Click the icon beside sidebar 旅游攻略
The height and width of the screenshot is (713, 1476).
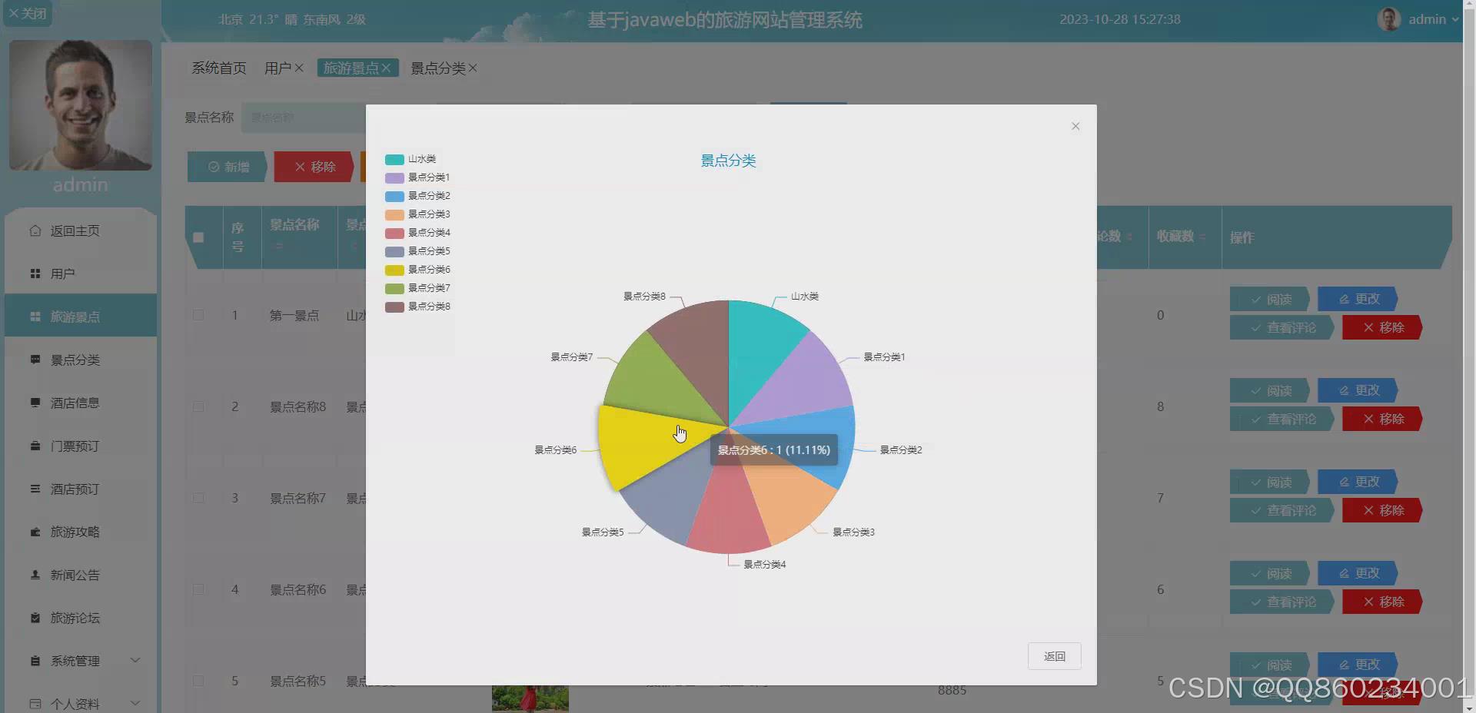(35, 532)
